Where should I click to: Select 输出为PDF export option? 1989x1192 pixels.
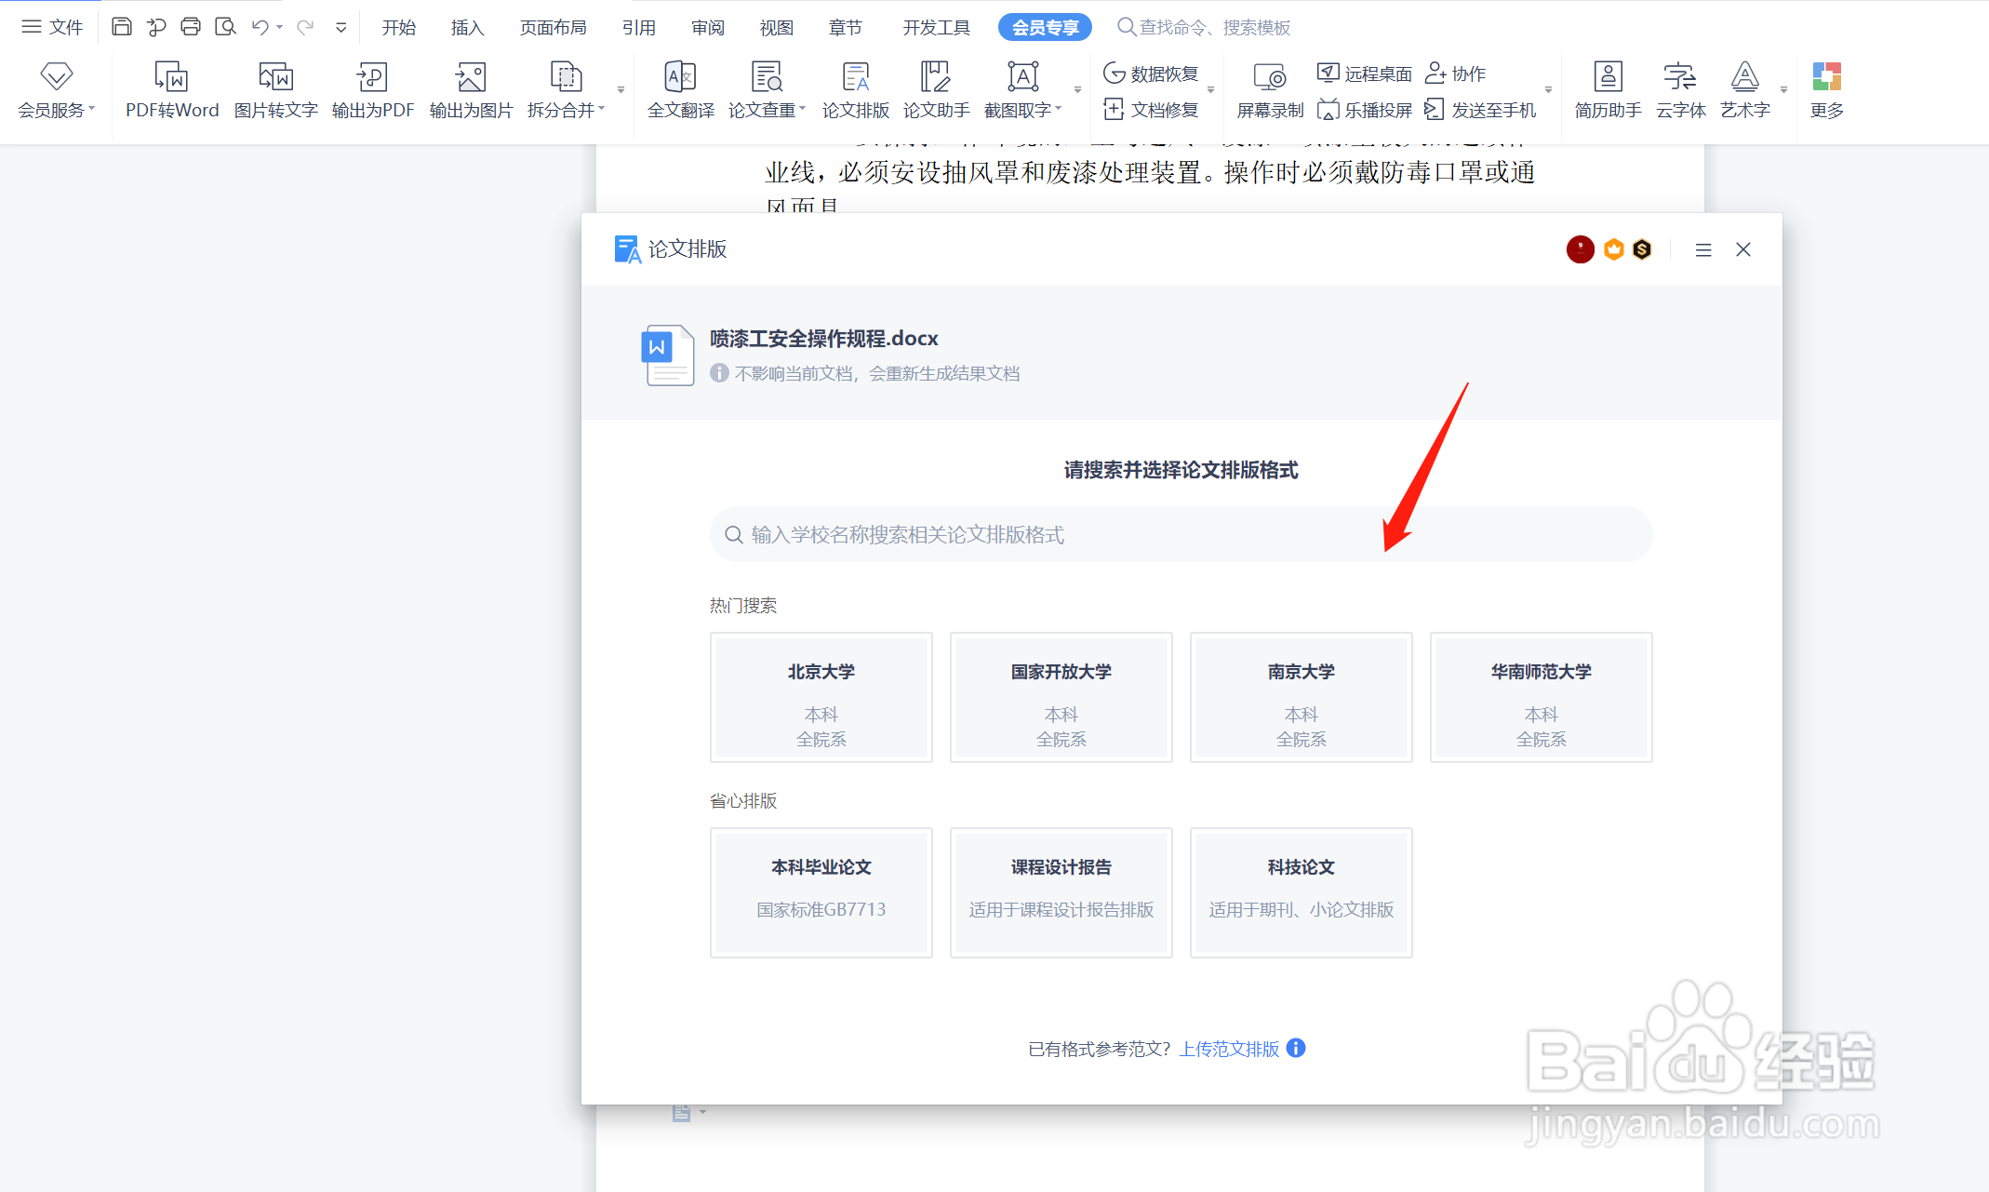(372, 90)
